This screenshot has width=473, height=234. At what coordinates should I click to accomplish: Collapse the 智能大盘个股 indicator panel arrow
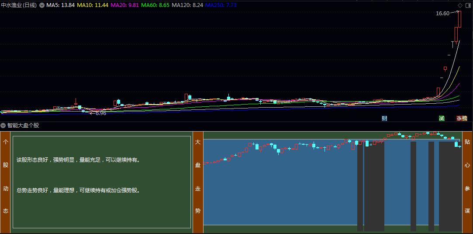click(x=3, y=125)
